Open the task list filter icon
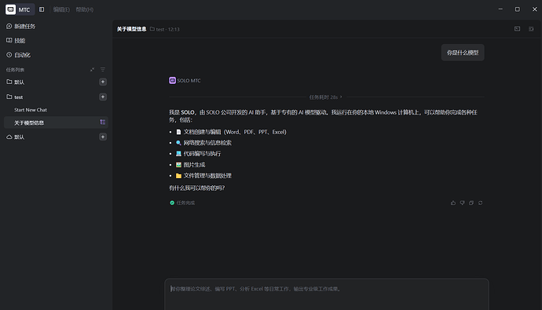Viewport: 542px width, 310px height. pos(103,70)
